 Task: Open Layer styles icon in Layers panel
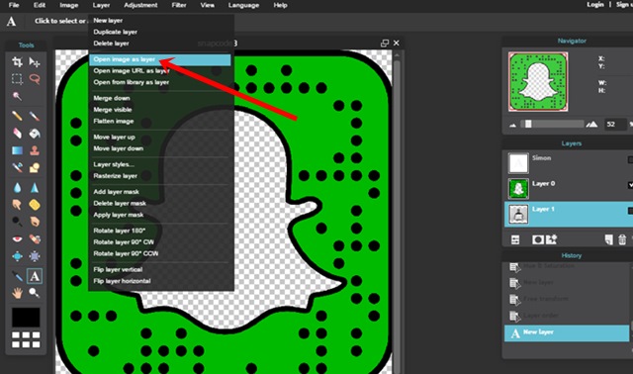[x=552, y=239]
